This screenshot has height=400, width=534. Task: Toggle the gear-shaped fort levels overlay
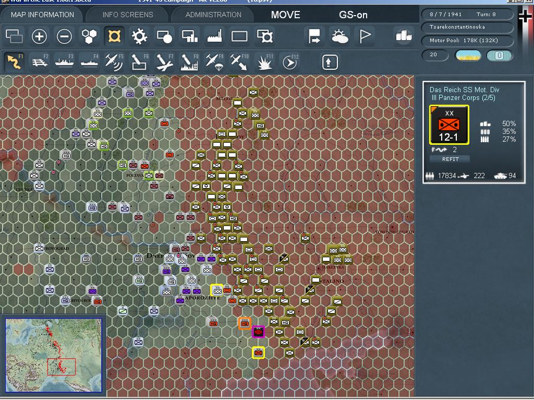coord(139,36)
